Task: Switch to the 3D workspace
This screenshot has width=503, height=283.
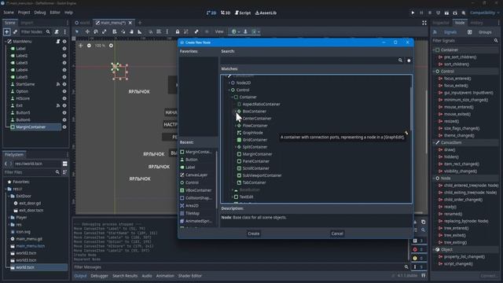Action: 226,13
